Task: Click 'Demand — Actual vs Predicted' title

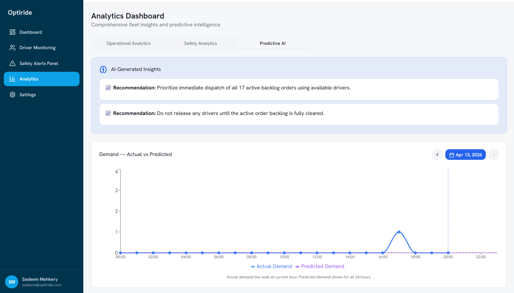Action: (x=135, y=154)
